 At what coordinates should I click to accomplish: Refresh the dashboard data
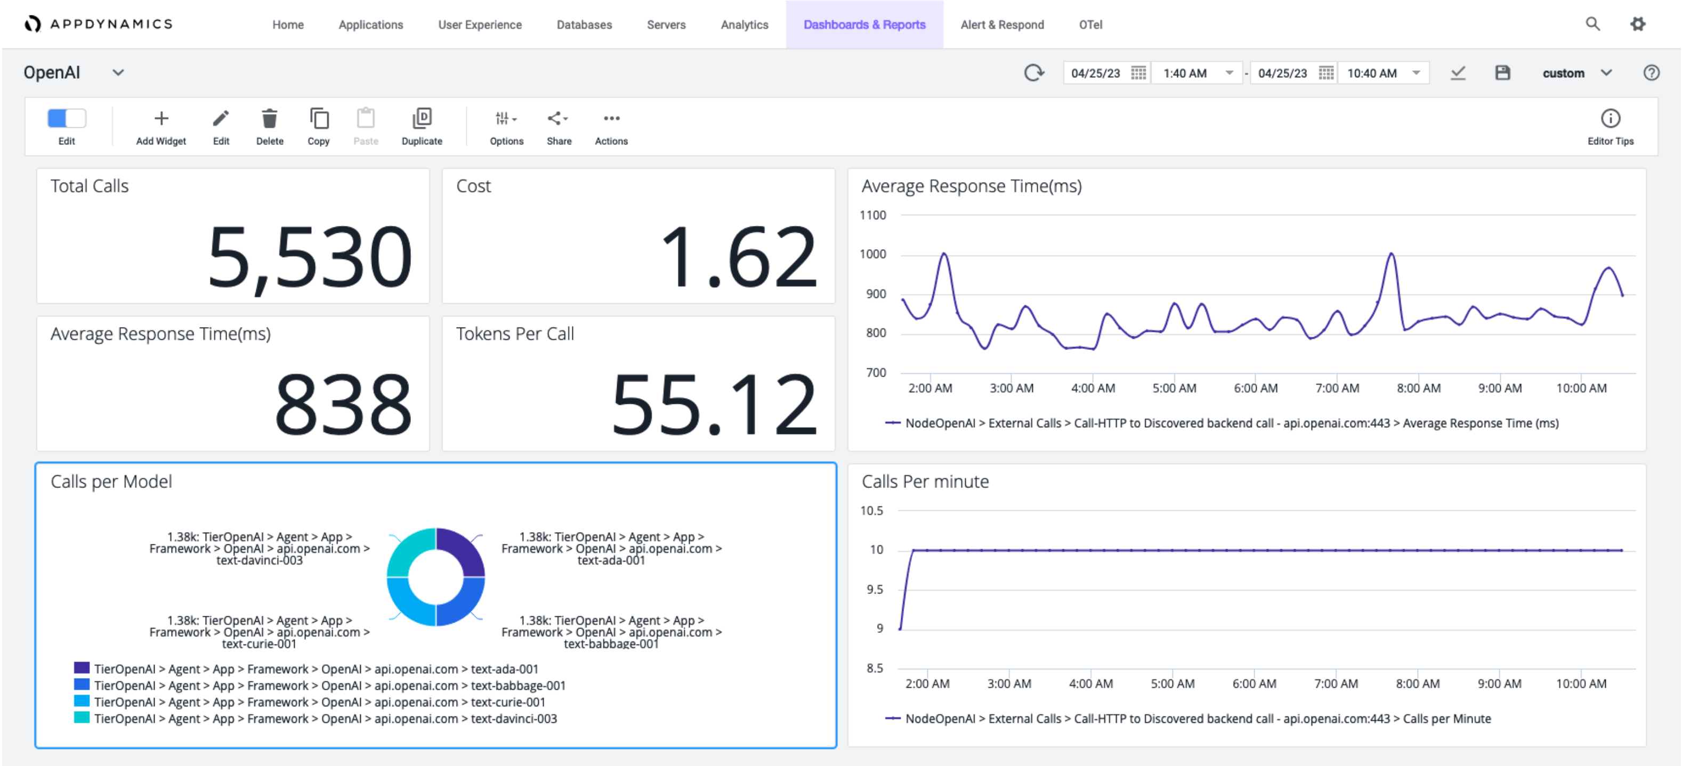click(x=1033, y=72)
